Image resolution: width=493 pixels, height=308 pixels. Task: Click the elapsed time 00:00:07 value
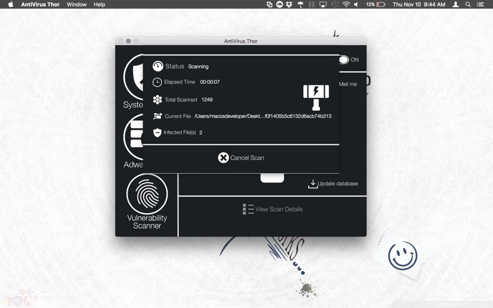tap(210, 82)
